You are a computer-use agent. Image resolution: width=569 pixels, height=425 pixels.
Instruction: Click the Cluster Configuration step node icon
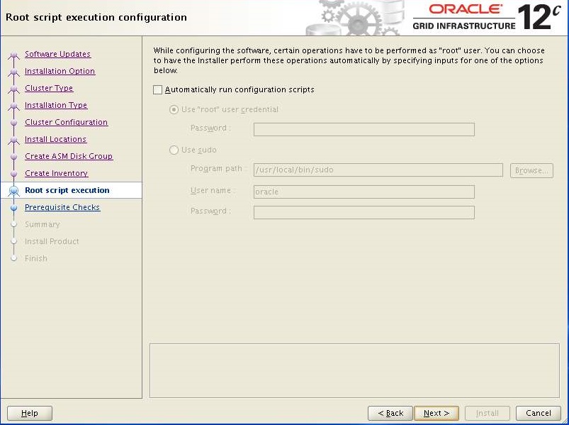tap(13, 123)
